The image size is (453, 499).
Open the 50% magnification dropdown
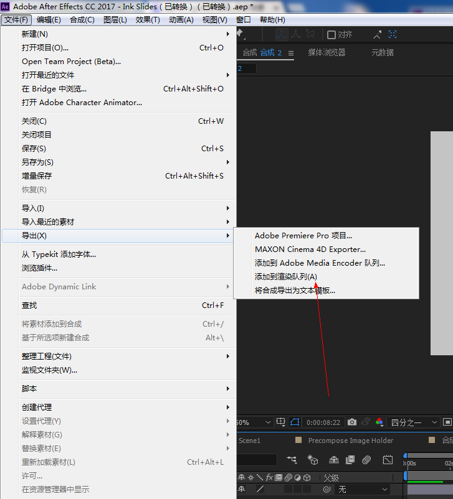coord(254,422)
